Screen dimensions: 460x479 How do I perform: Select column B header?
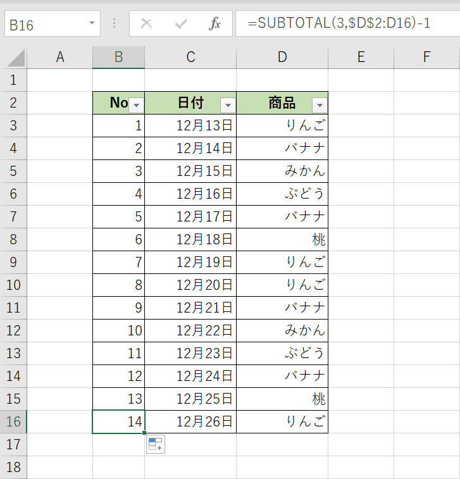pos(118,57)
